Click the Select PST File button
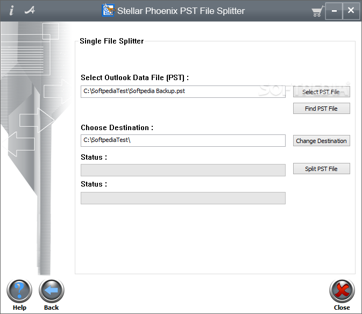 click(x=321, y=92)
